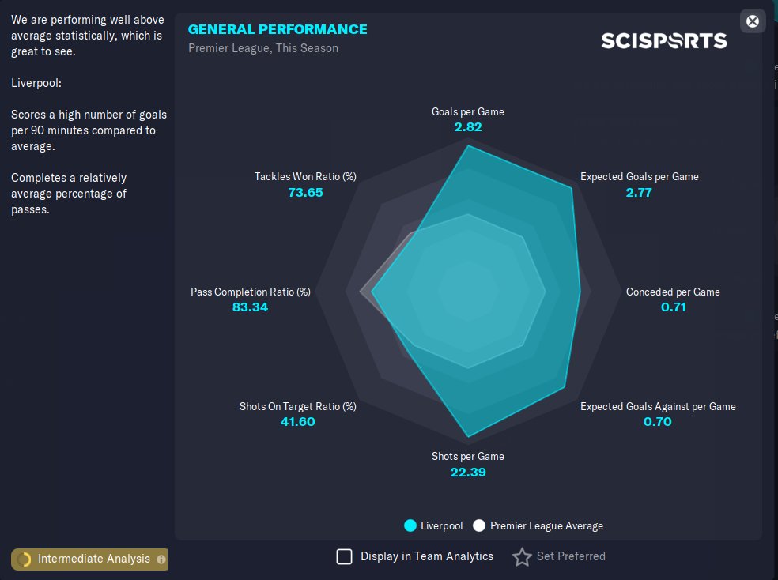Image resolution: width=778 pixels, height=580 pixels.
Task: Close the General Performance dialog
Action: (753, 21)
